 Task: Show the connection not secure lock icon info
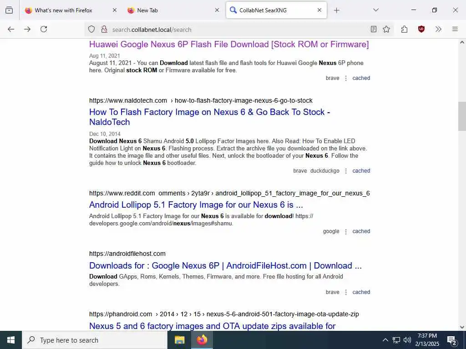(104, 29)
